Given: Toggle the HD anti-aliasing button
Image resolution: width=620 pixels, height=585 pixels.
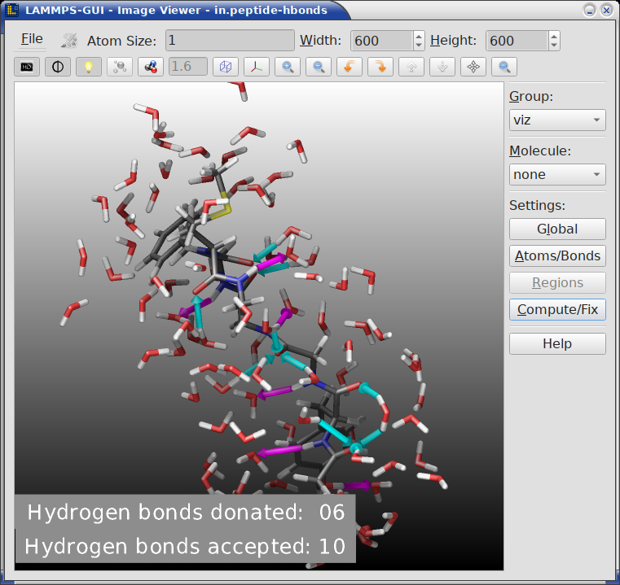Looking at the screenshot, I should click(x=27, y=67).
